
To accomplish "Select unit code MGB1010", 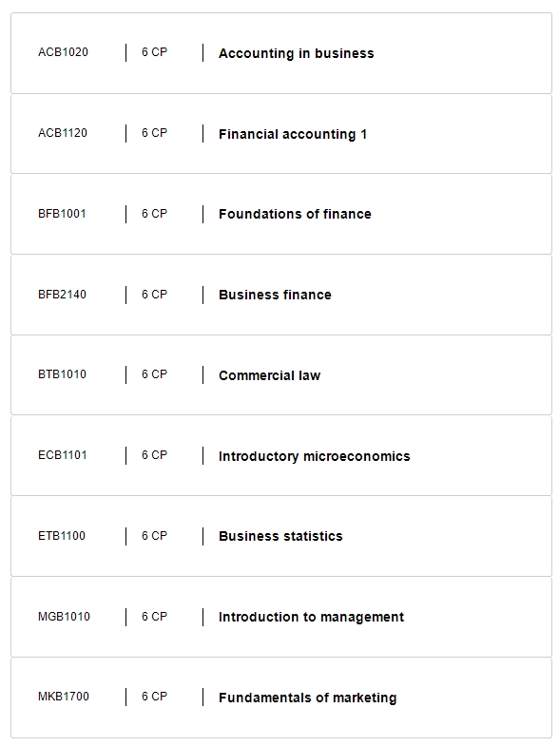I will click(64, 617).
